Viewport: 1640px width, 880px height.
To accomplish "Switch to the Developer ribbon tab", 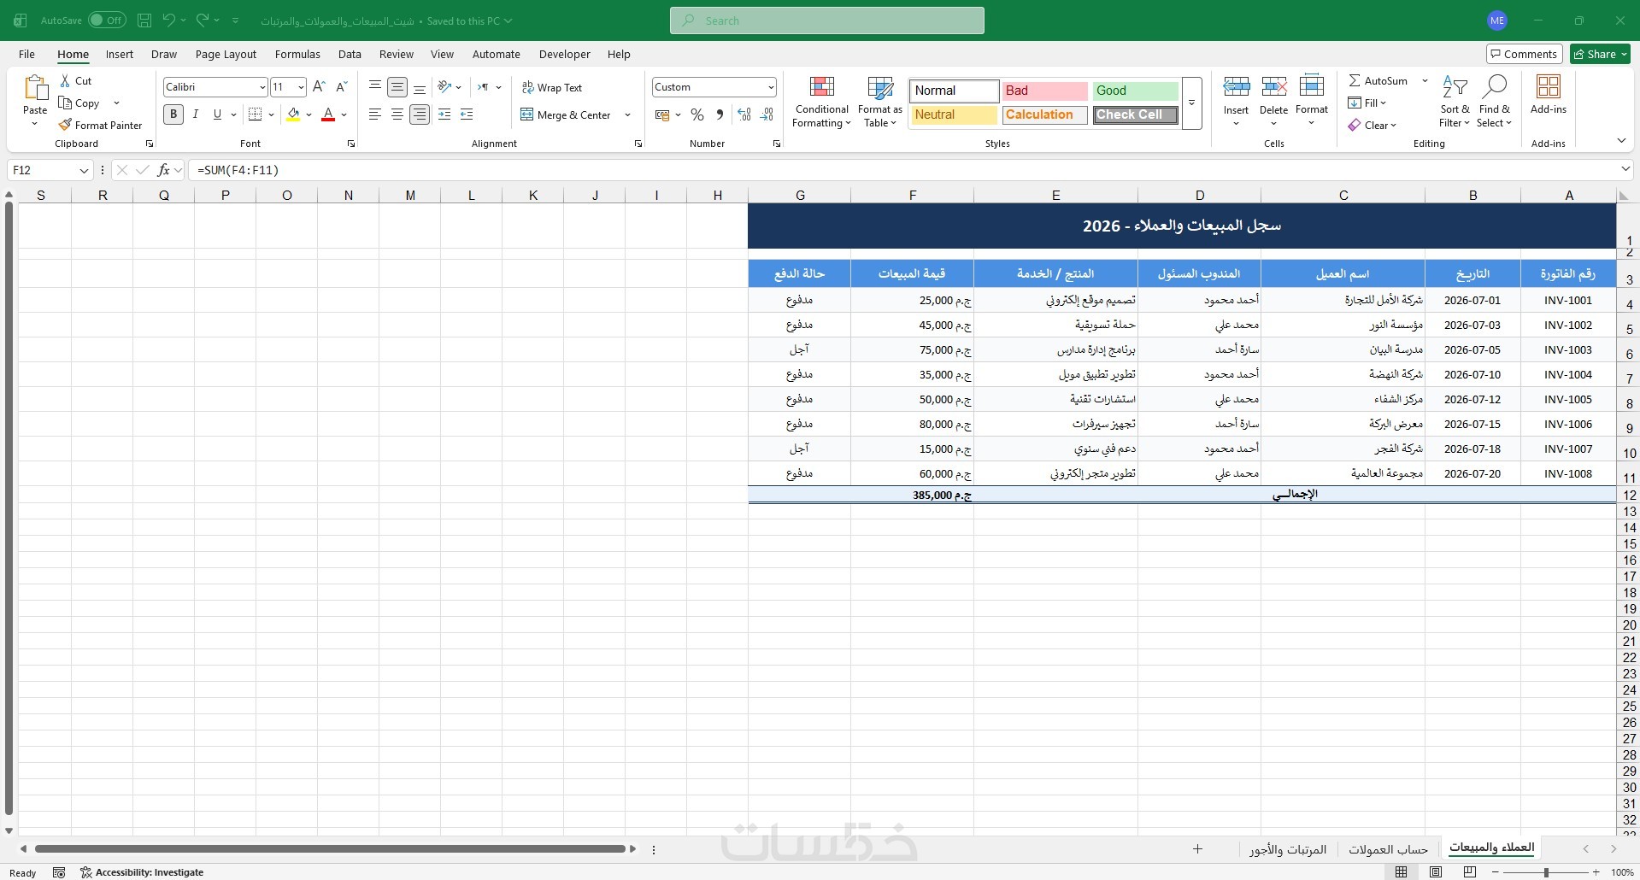I will coord(564,54).
